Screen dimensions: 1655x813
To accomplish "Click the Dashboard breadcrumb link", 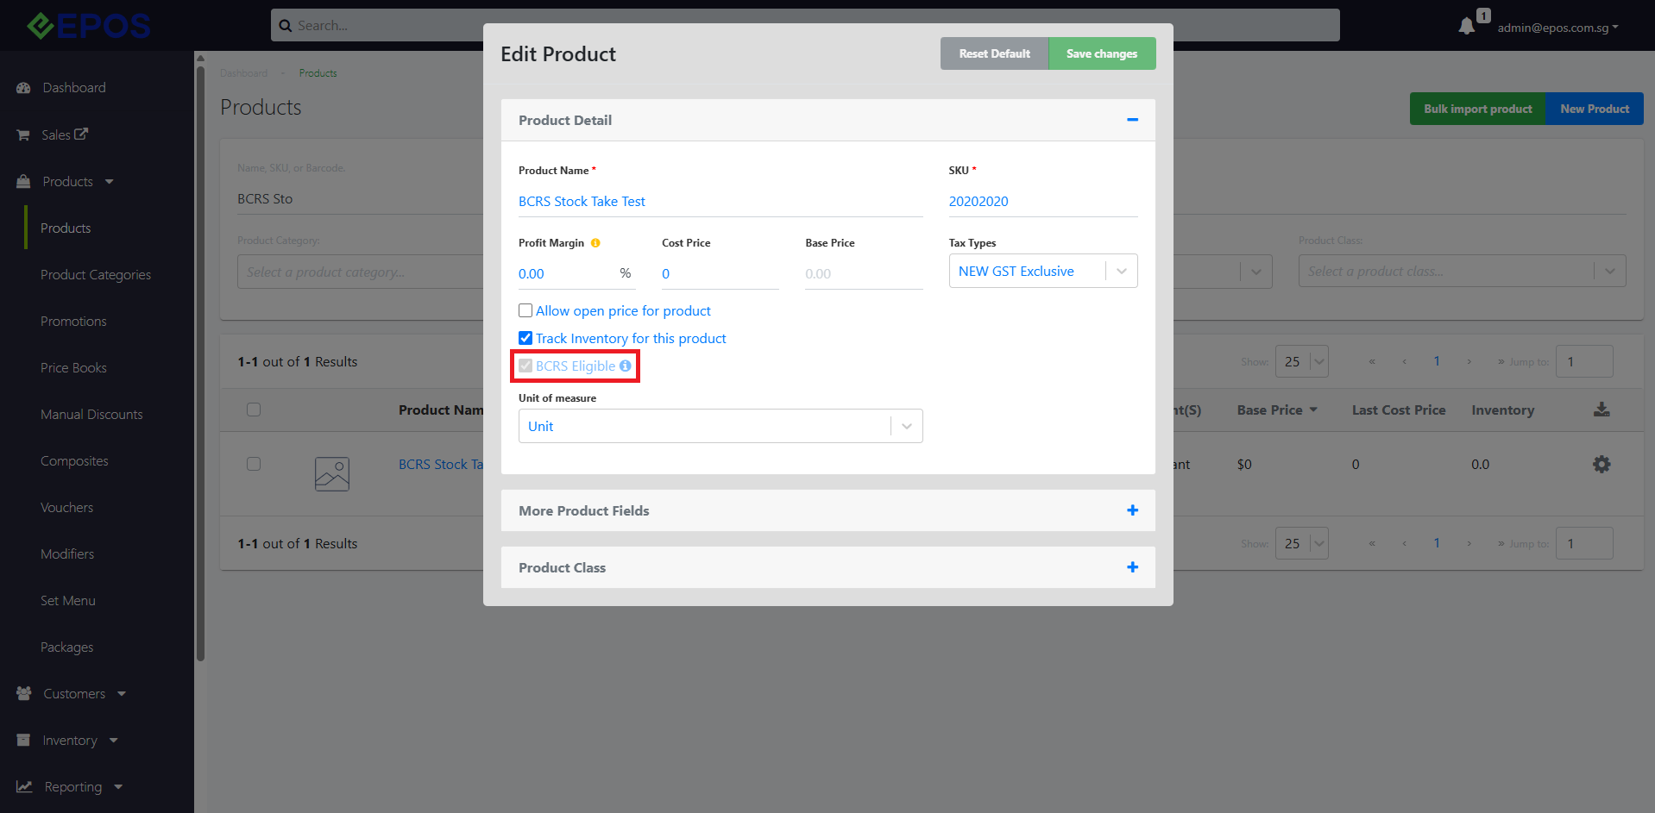I will (243, 73).
